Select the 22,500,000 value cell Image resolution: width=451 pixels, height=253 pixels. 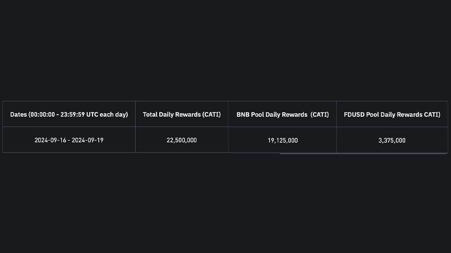[x=182, y=140]
